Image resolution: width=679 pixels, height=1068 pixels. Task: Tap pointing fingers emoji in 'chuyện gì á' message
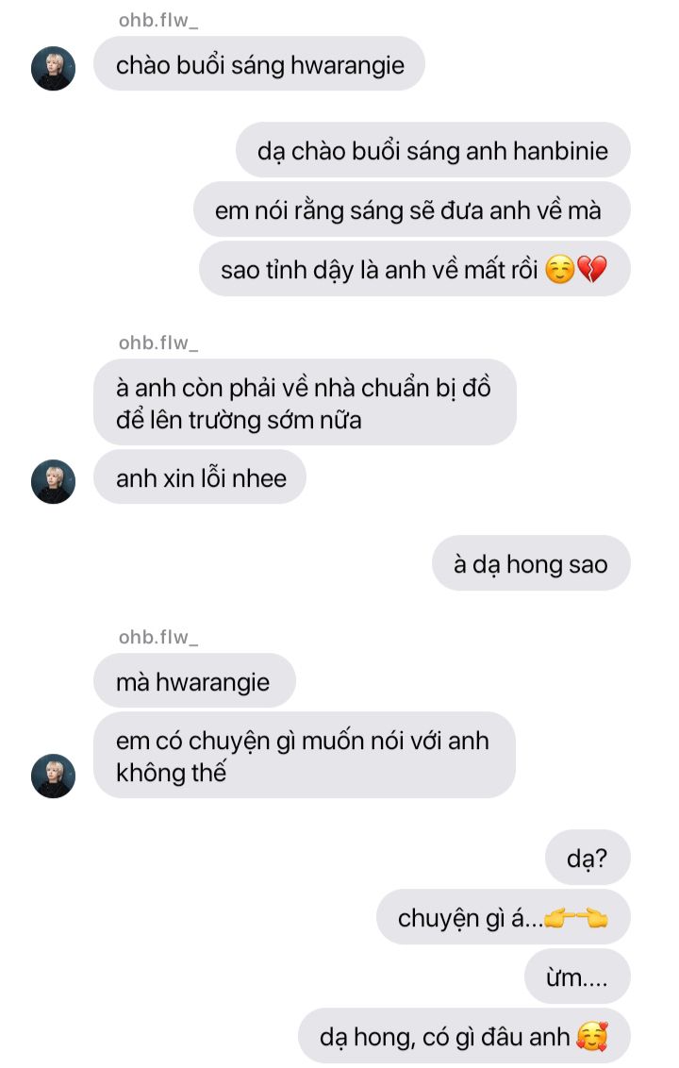[x=576, y=918]
